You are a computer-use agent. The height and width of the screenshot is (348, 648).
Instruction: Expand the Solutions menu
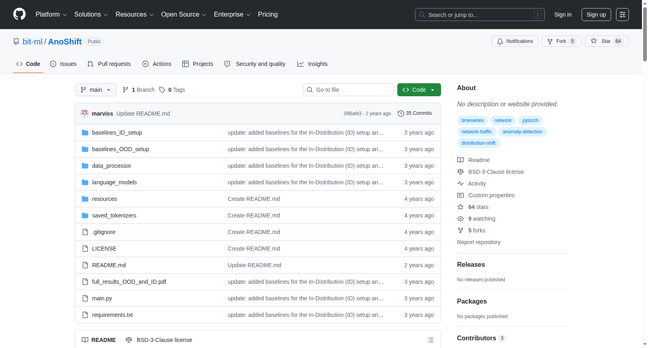click(91, 15)
